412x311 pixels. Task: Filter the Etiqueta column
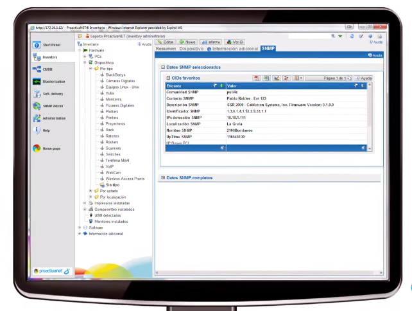215,85
